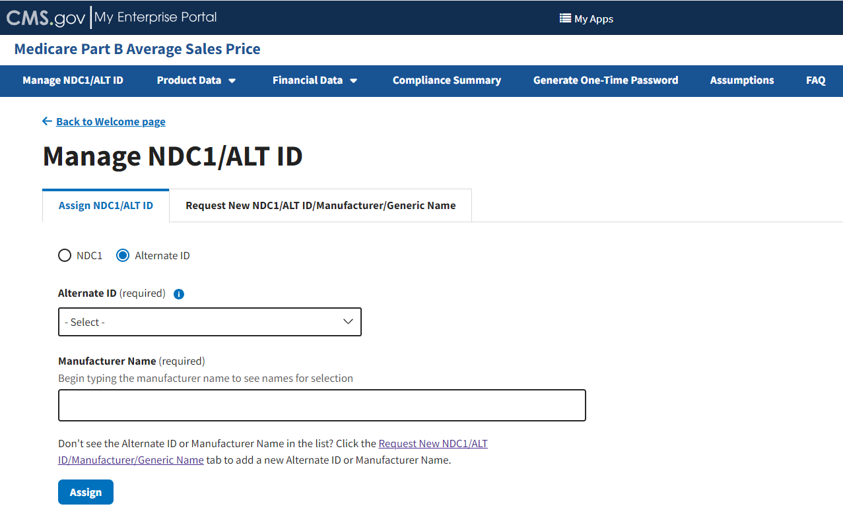Switch to Request New NDC1/ALT ID tab
This screenshot has width=843, height=525.
coord(320,206)
